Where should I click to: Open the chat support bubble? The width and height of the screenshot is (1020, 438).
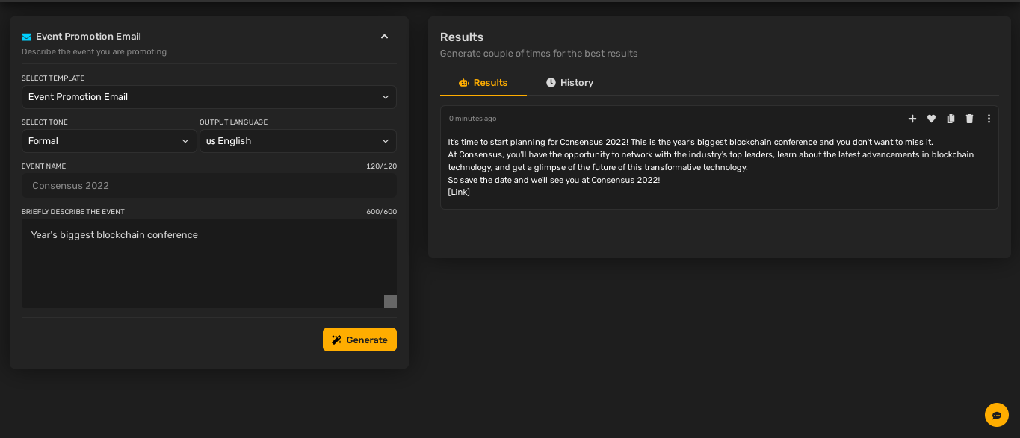click(x=997, y=415)
